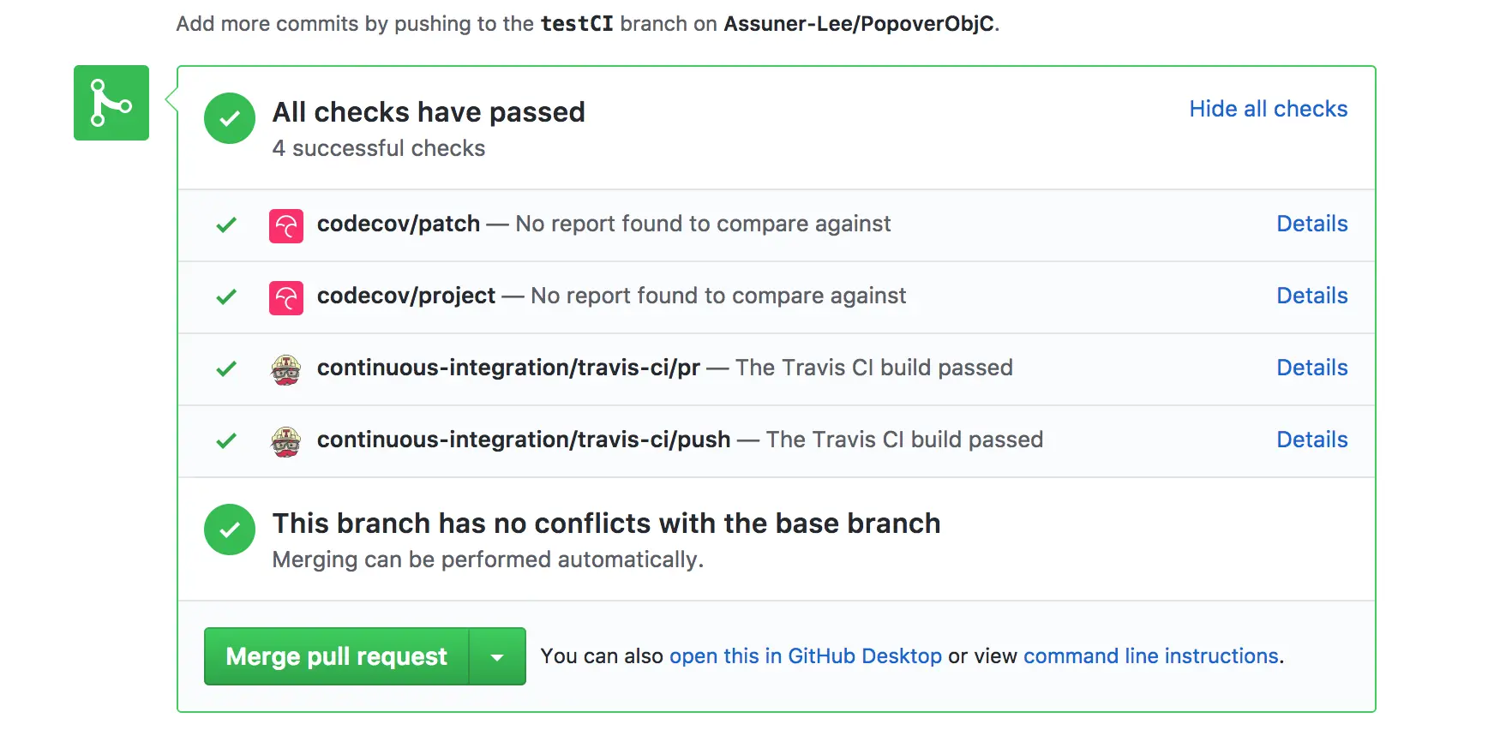The height and width of the screenshot is (730, 1488).
Task: Open the merge method dropdown arrow
Action: point(497,657)
